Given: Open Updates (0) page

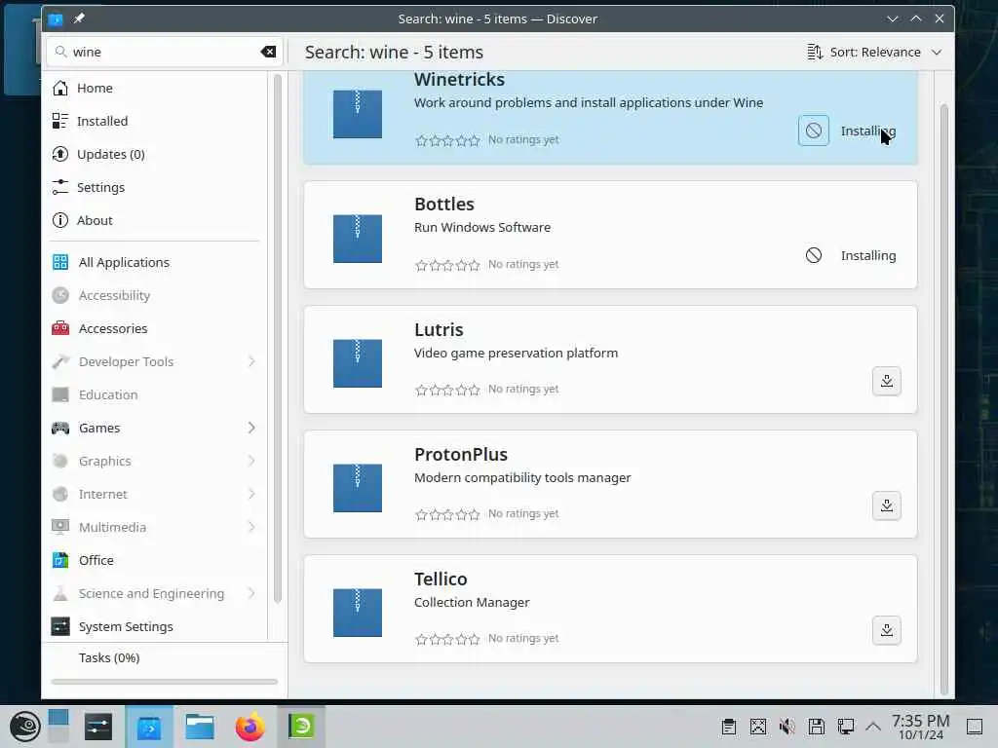Looking at the screenshot, I should [156, 154].
